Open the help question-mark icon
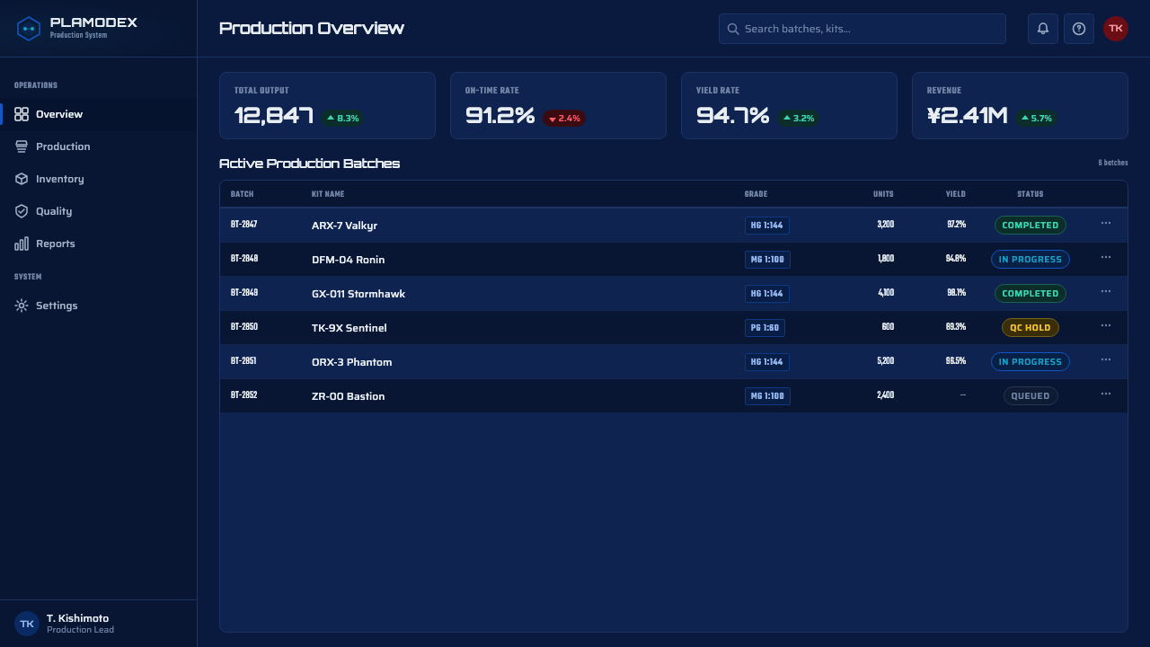 tap(1079, 29)
